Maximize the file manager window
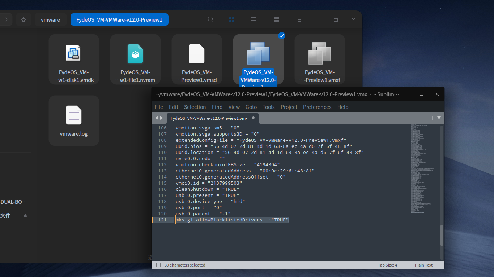This screenshot has height=277, width=494. (336, 19)
